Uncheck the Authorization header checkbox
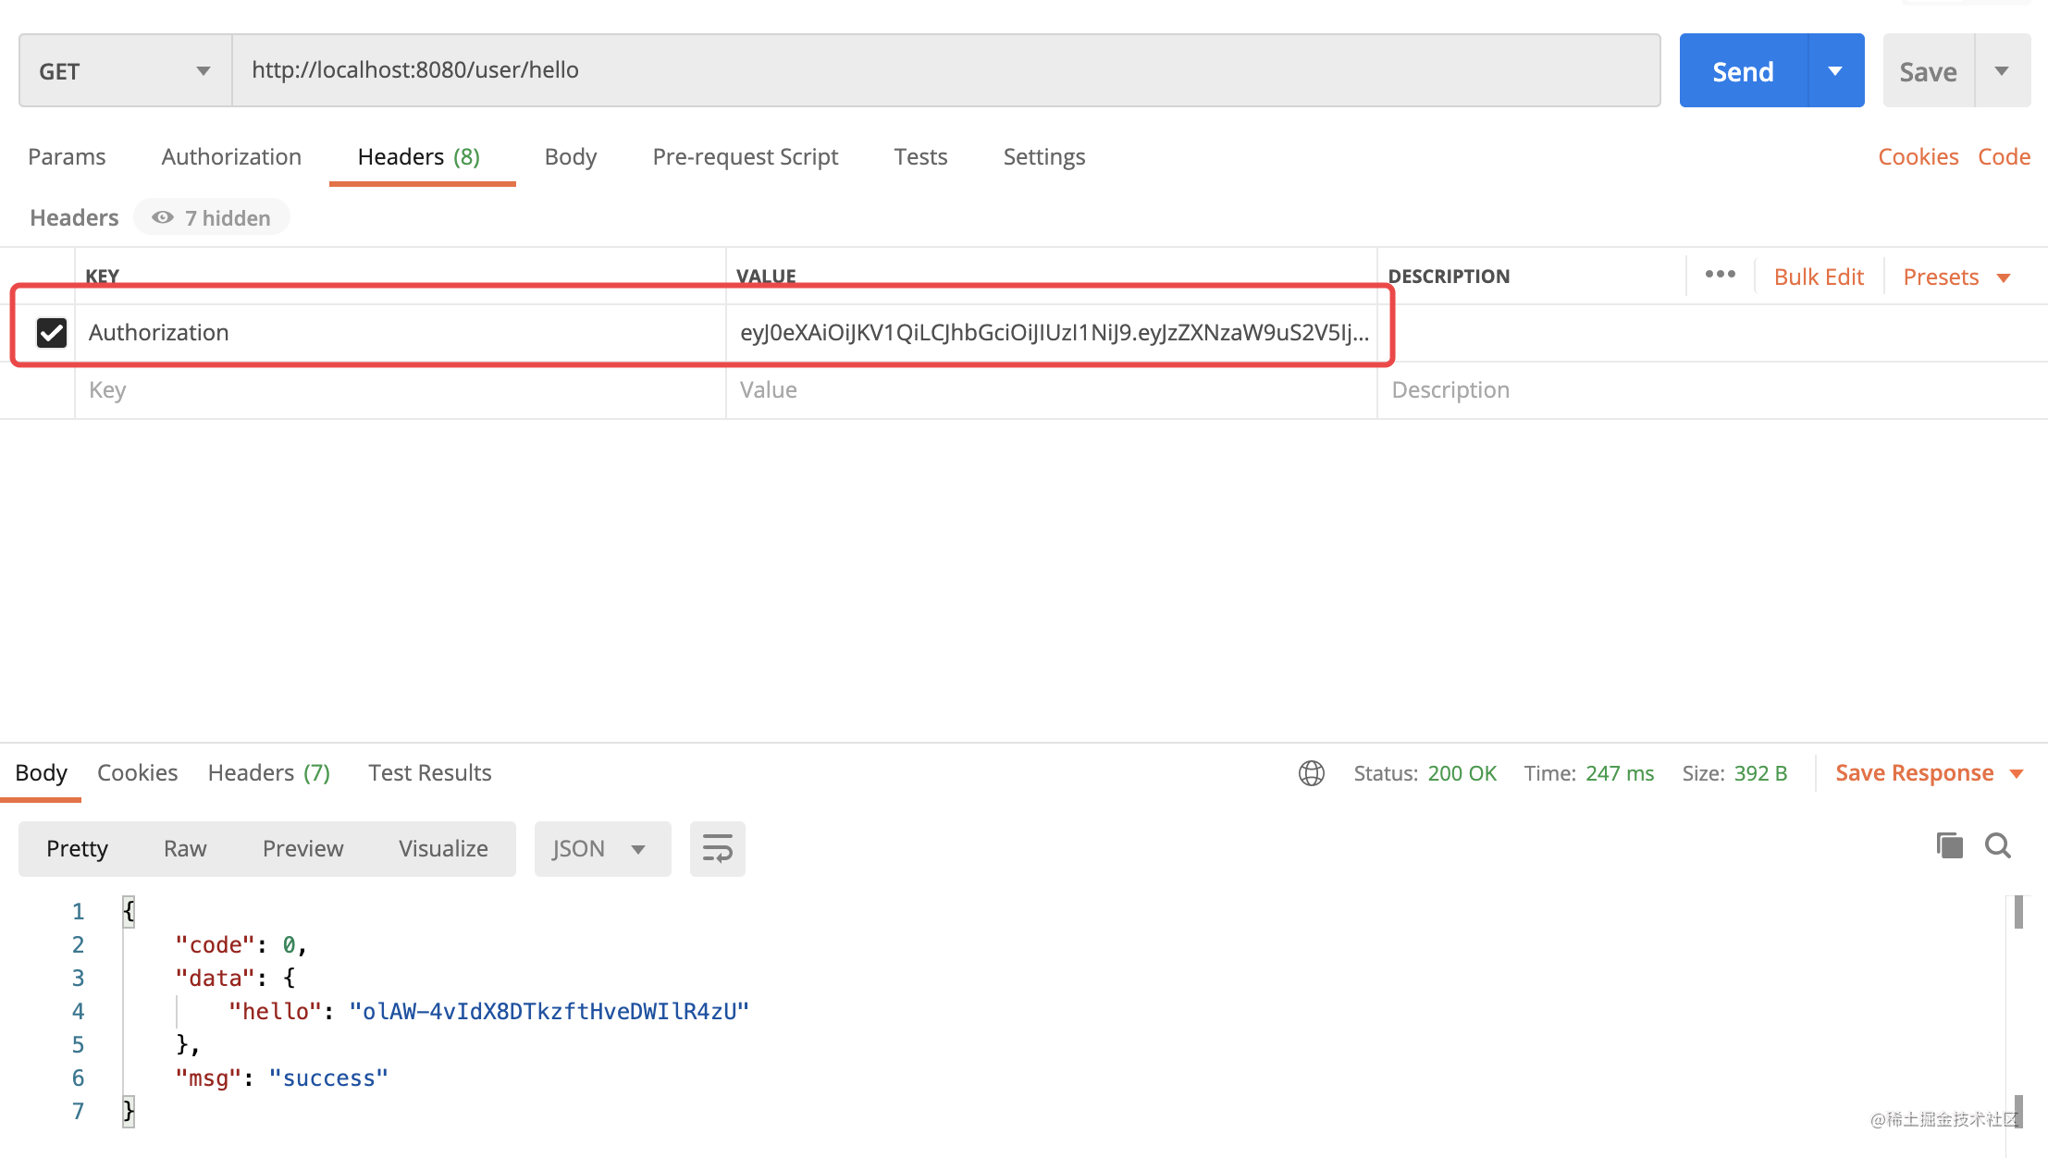The width and height of the screenshot is (2048, 1158). tap(52, 332)
